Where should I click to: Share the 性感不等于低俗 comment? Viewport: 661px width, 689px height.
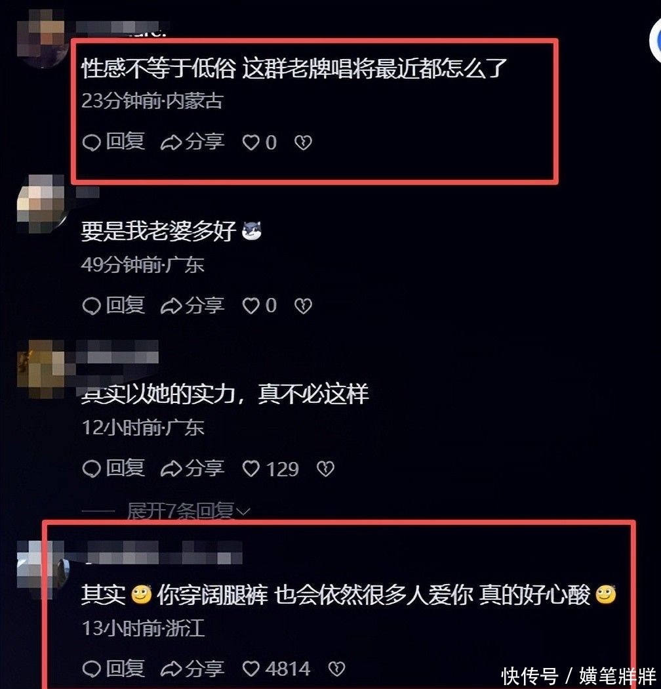192,142
